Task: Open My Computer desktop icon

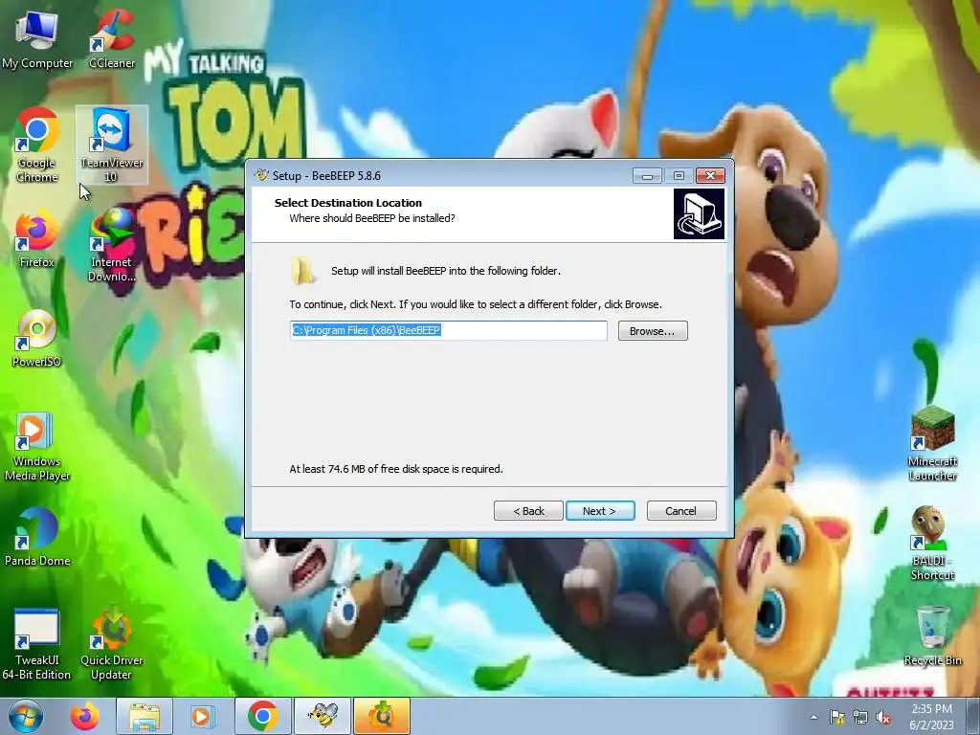Action: [x=37, y=39]
